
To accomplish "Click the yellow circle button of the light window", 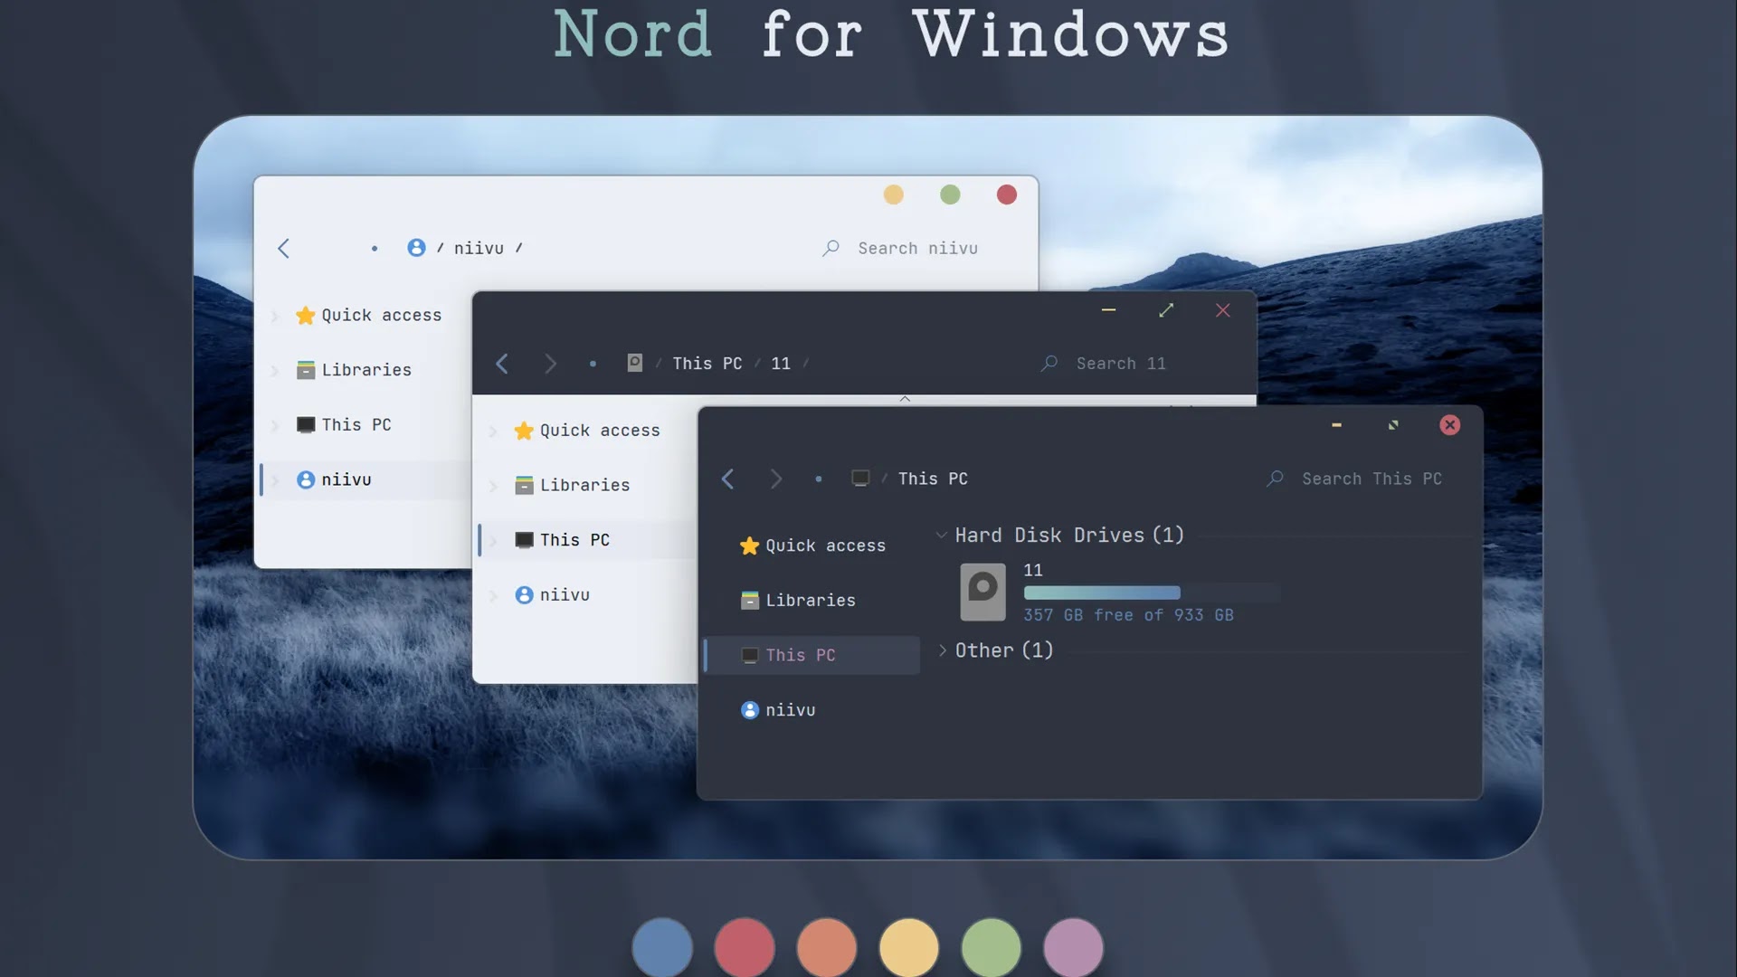I will (x=893, y=194).
